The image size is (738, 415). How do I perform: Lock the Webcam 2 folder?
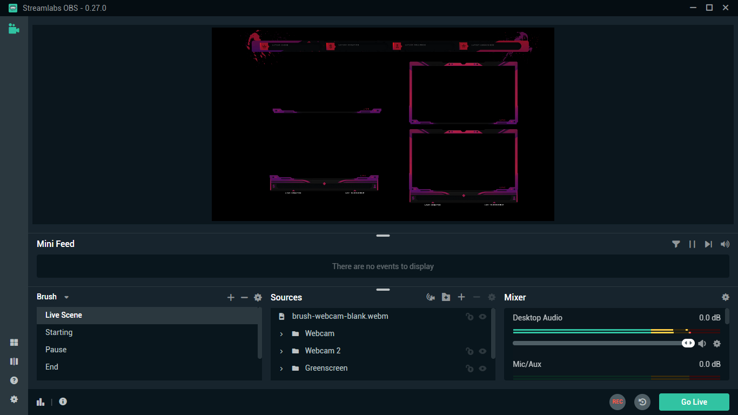[469, 351]
